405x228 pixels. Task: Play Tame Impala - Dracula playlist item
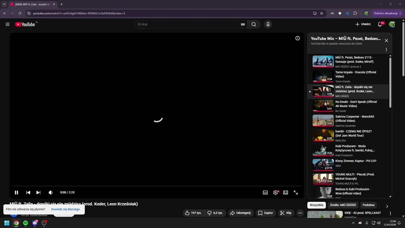tap(348, 77)
